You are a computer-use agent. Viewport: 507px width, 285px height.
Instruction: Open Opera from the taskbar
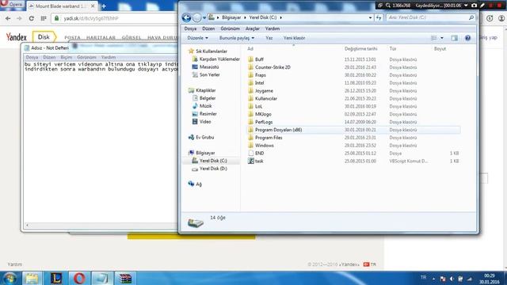[79, 278]
